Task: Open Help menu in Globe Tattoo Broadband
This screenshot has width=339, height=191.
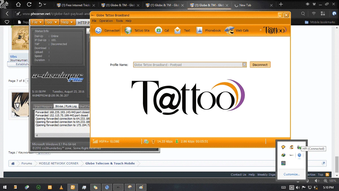Action: tap(129, 21)
